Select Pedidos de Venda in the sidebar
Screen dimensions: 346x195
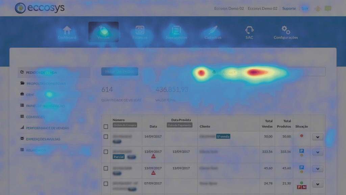tap(41, 72)
